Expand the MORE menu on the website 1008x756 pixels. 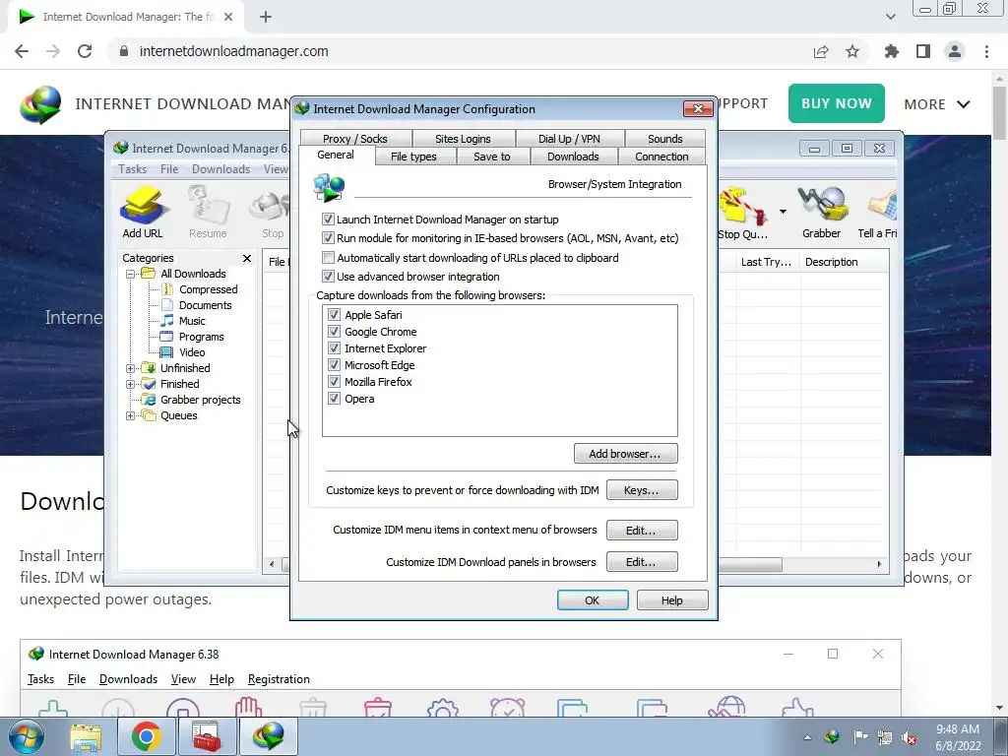pos(937,104)
